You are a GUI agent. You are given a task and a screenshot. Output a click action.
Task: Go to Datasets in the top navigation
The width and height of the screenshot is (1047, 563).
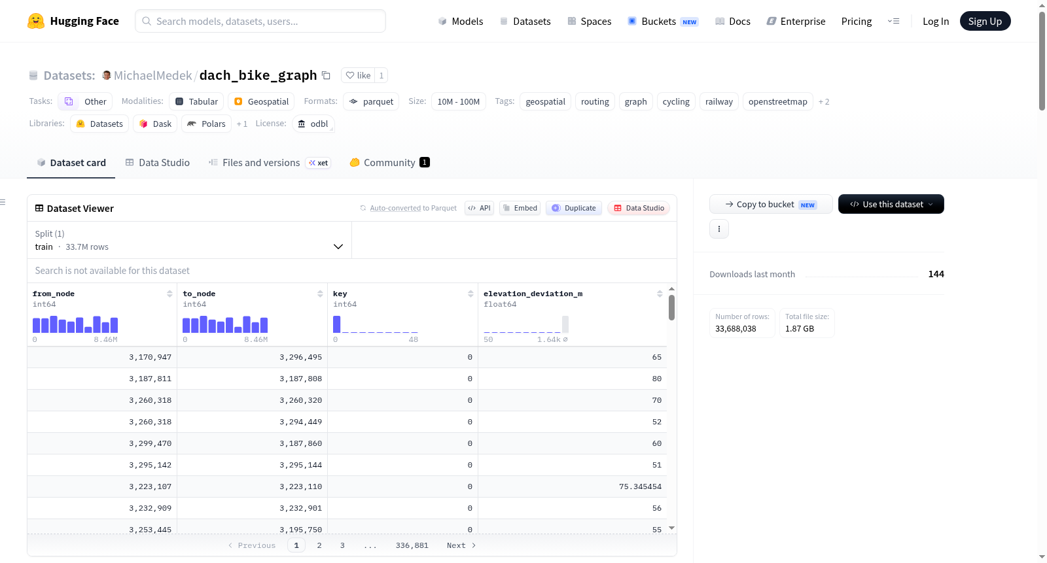525,21
